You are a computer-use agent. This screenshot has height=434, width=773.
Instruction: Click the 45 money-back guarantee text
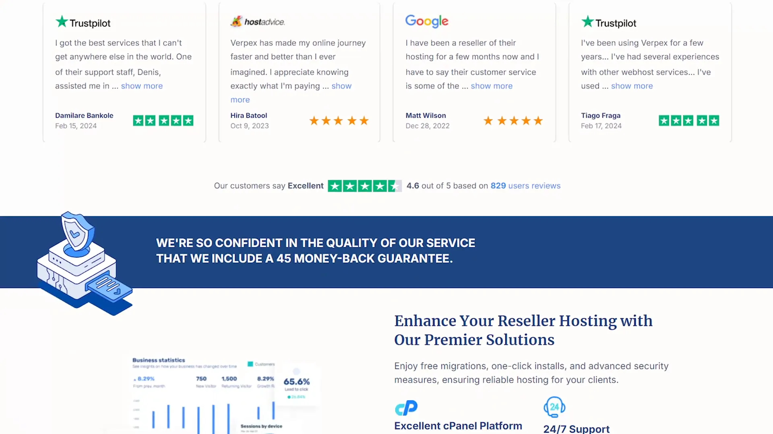point(304,258)
